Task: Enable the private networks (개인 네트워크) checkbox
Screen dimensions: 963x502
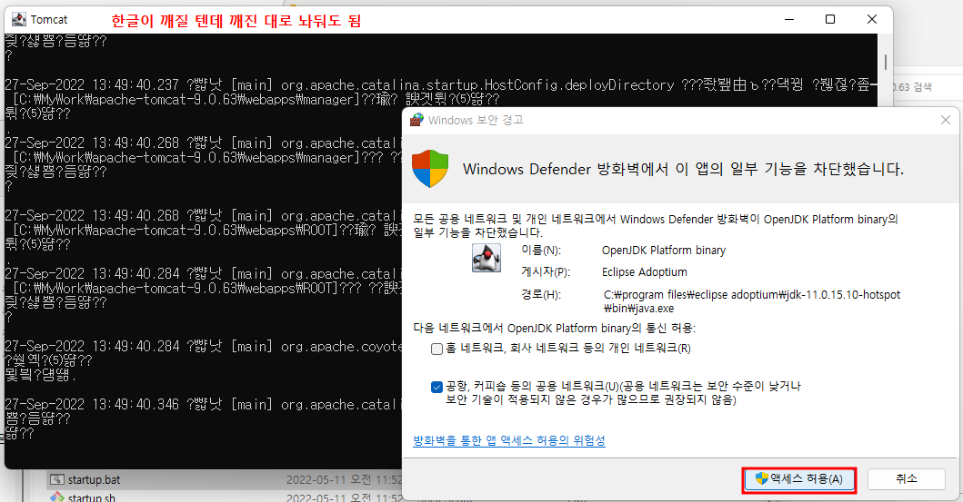Action: pos(436,349)
